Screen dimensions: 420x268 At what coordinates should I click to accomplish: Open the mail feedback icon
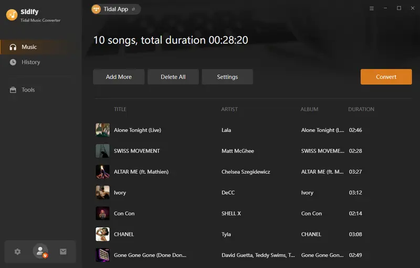(63, 251)
